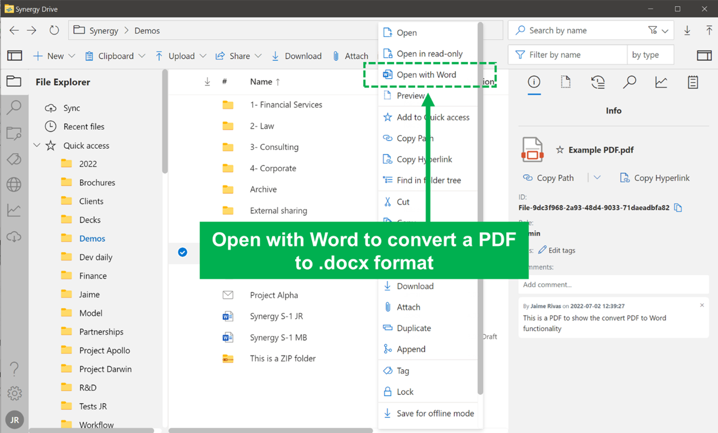Uncheck the selected file row checkmark

coord(183,252)
